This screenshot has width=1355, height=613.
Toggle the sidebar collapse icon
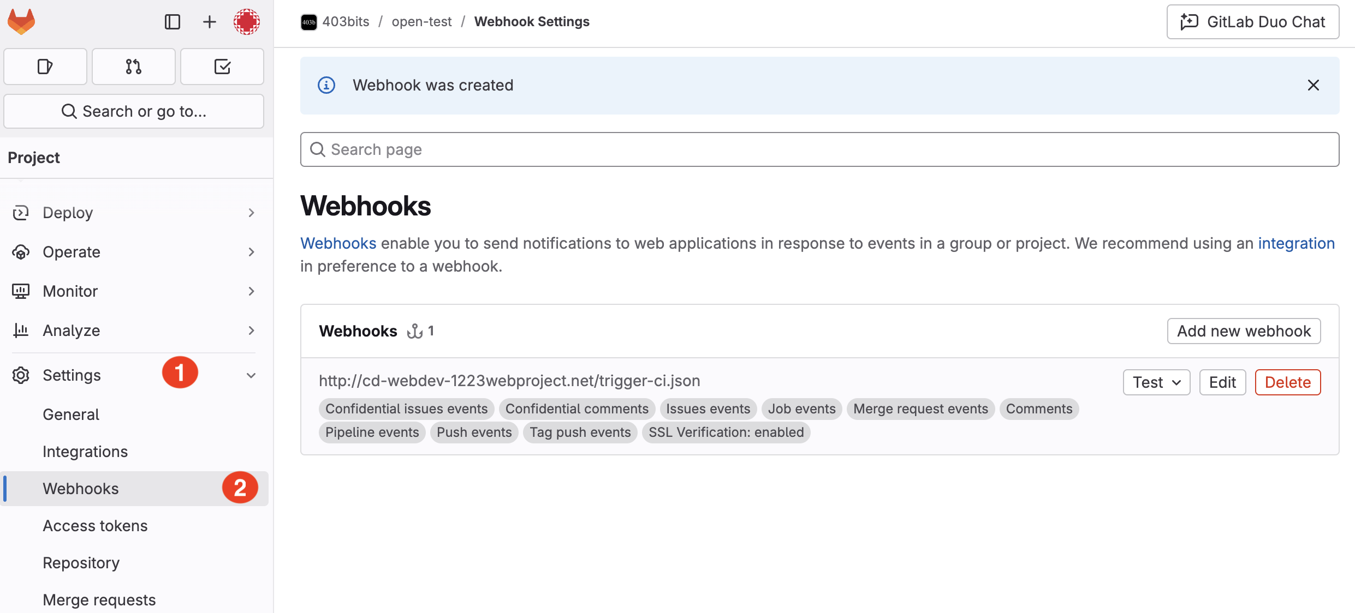[x=173, y=22]
